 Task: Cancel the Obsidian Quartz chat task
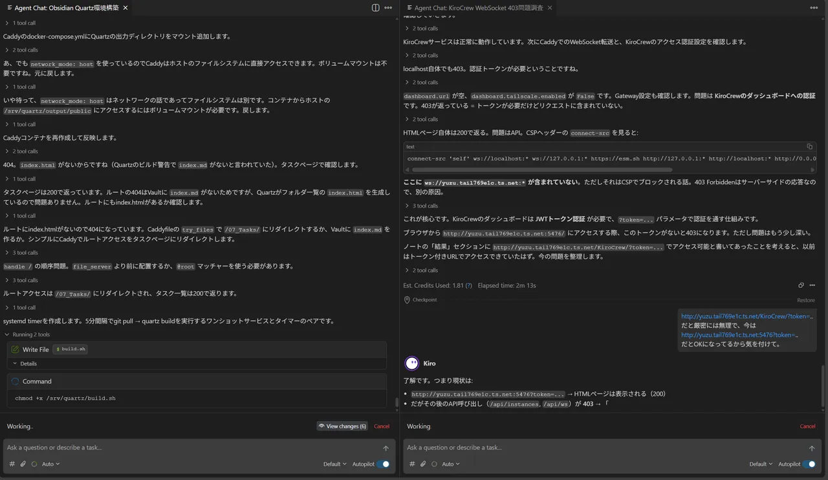[382, 426]
